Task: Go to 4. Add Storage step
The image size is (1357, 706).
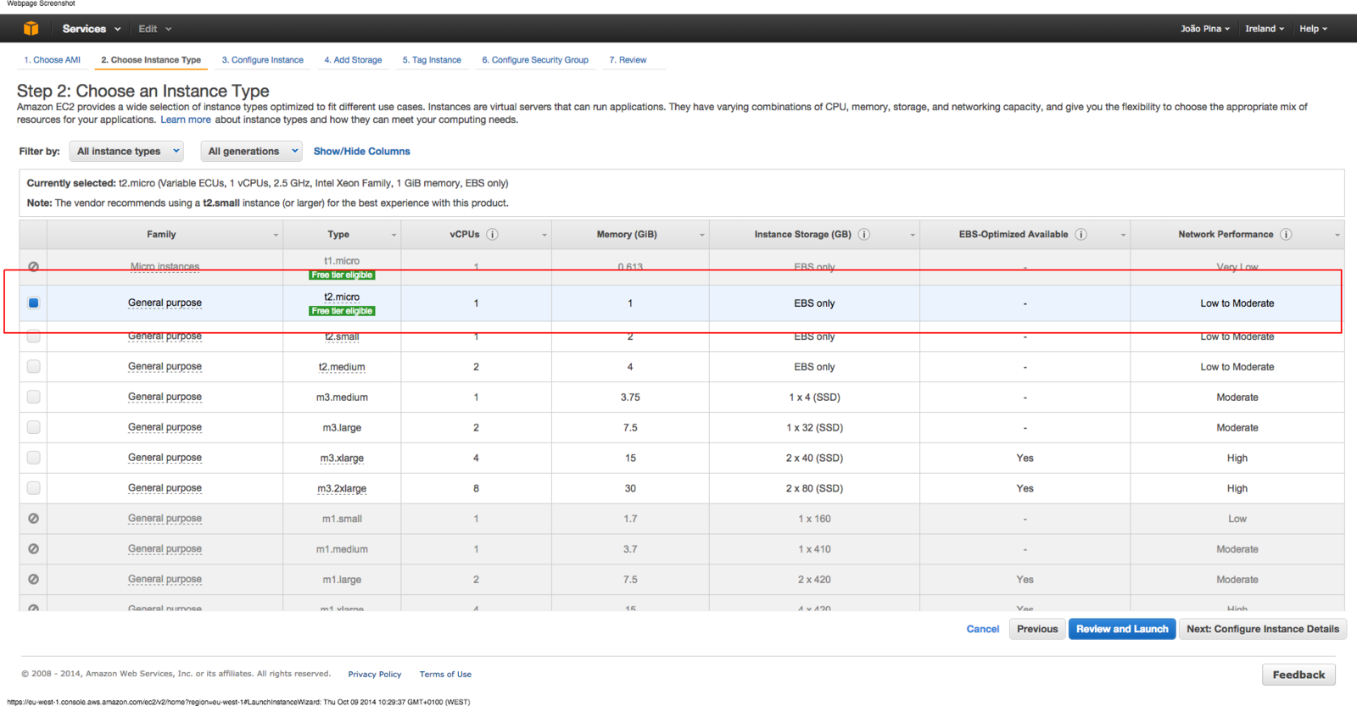Action: tap(353, 60)
